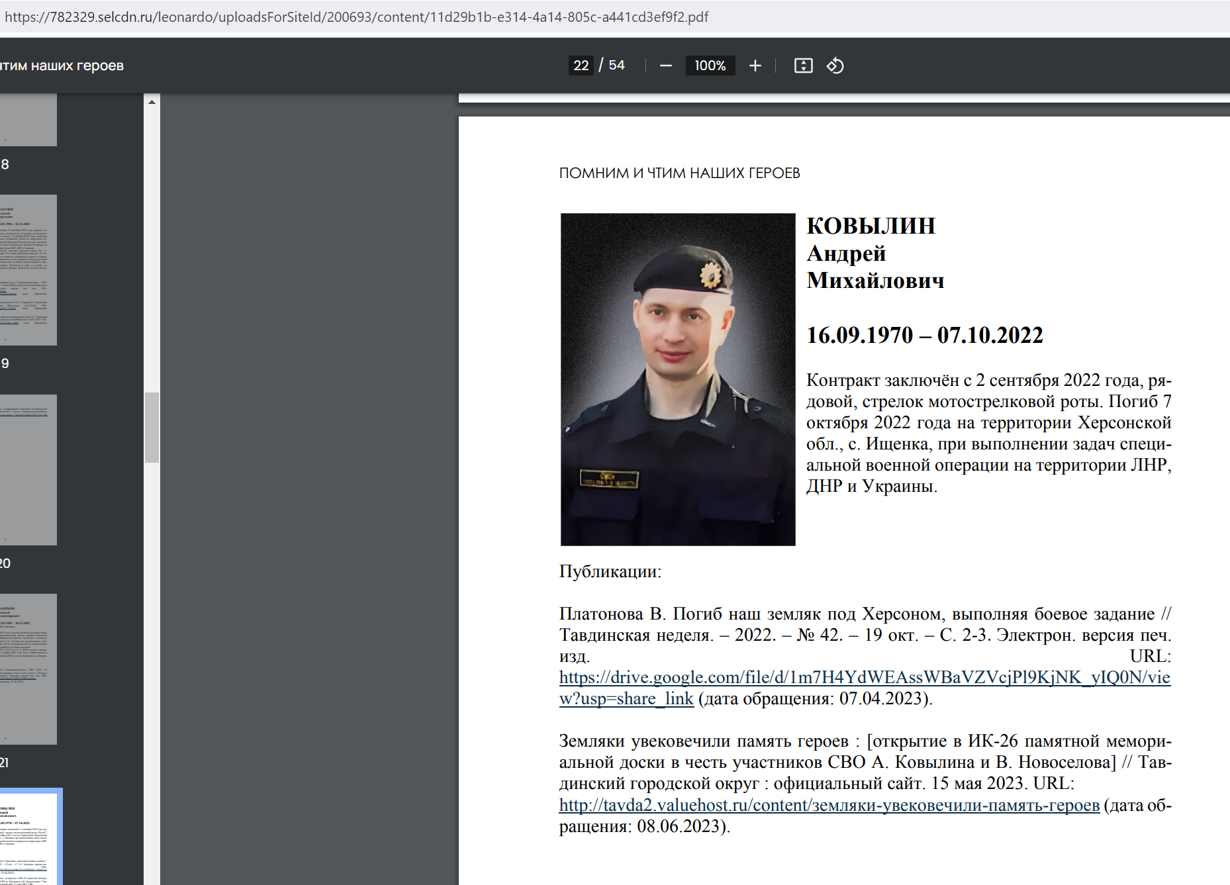Click the total page count 54

[616, 66]
